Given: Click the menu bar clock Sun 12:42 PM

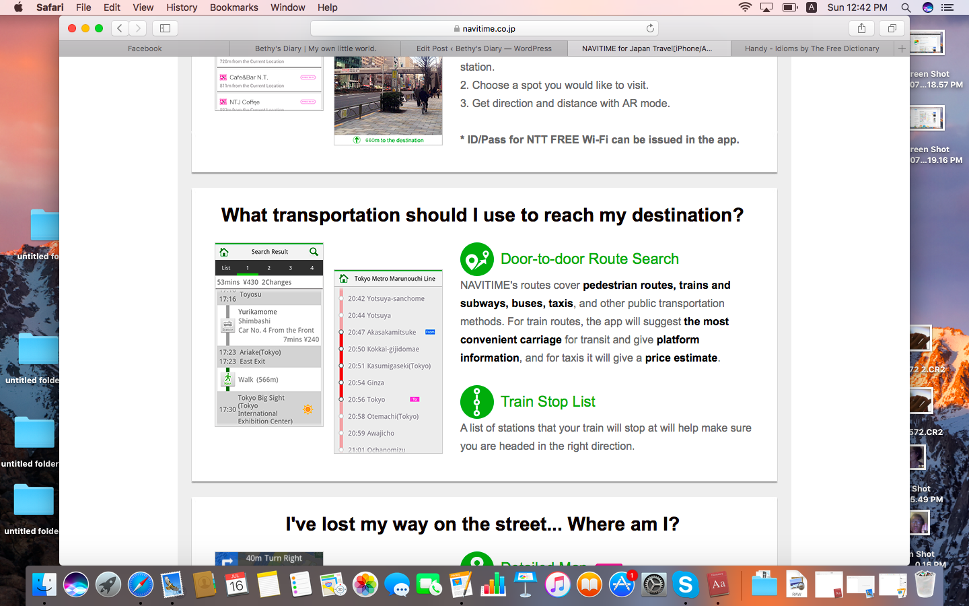Looking at the screenshot, I should click(x=857, y=7).
